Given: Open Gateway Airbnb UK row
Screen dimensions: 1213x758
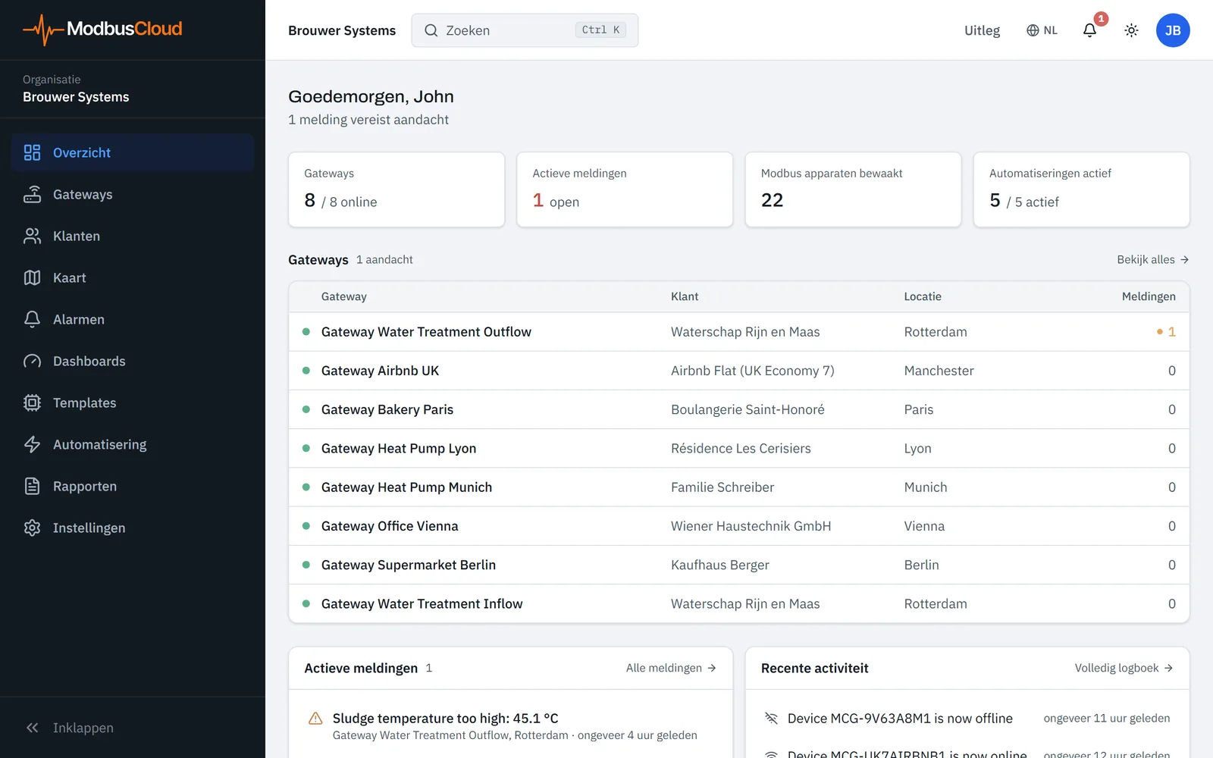Looking at the screenshot, I should 738,371.
